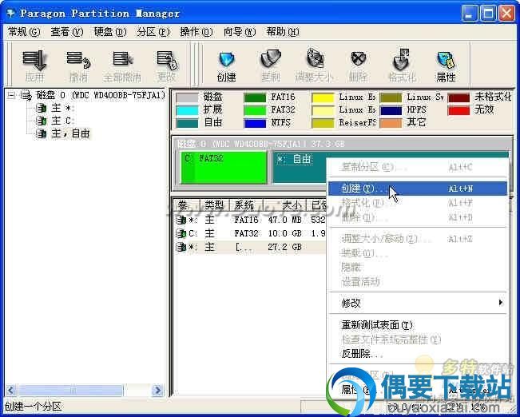
Task: Click the FAT16 dark green legend swatch
Action: coord(255,97)
